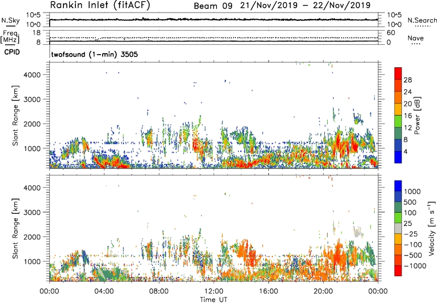Click the 'Power [dB]' color bar title
Viewport: 437px width, 303px height.
click(x=417, y=116)
